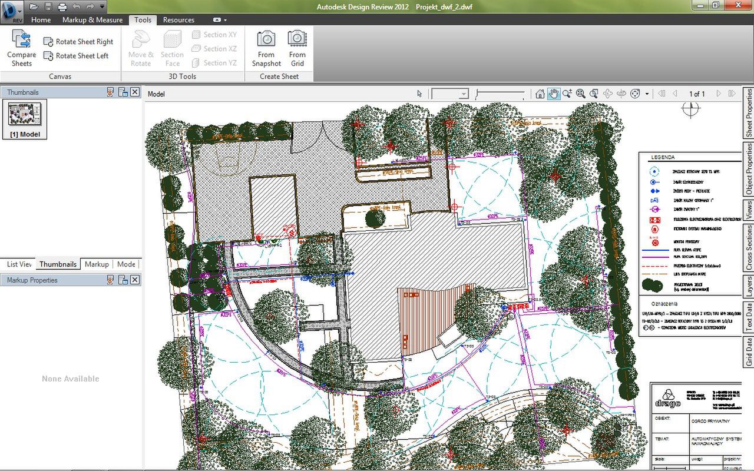Click the Orbit tool icon

tap(607, 94)
